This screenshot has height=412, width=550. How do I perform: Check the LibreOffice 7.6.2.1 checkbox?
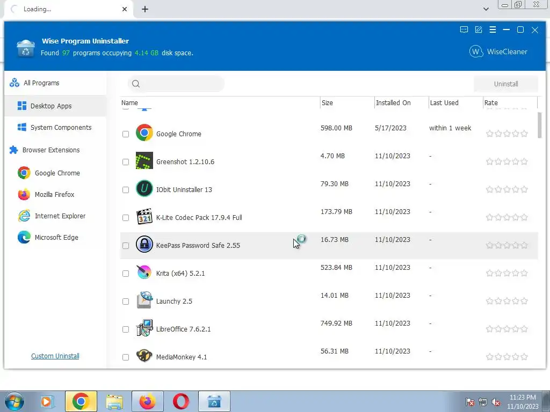(x=126, y=329)
